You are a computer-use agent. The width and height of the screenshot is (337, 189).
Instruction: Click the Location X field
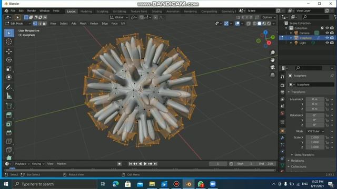pyautogui.click(x=315, y=99)
